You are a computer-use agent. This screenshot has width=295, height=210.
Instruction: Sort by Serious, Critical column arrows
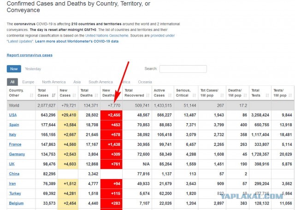(194, 95)
